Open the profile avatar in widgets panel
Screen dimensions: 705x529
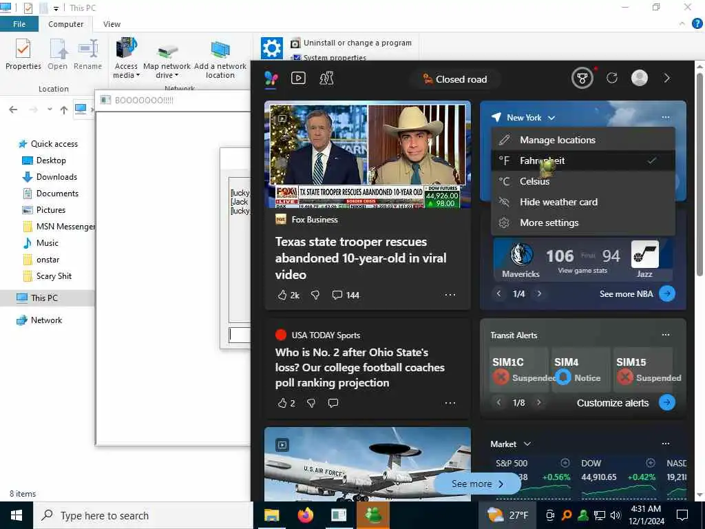[640, 79]
